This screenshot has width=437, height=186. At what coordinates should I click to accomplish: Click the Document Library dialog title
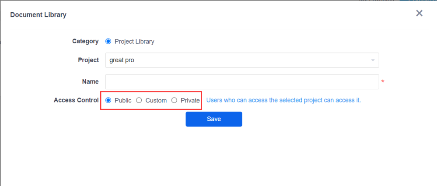click(x=38, y=15)
